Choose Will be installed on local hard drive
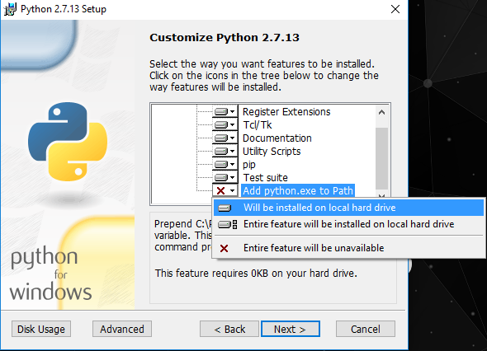Screen dimensions: 487x351 348,208
